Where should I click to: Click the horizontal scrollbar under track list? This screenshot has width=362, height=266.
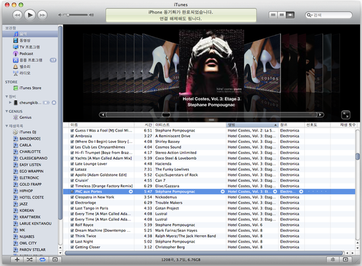tap(203, 253)
